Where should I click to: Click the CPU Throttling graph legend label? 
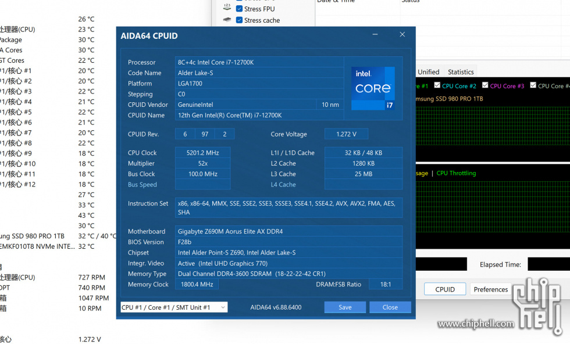tap(456, 173)
